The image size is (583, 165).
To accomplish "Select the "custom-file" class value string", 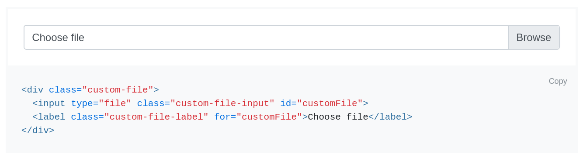I will [118, 90].
